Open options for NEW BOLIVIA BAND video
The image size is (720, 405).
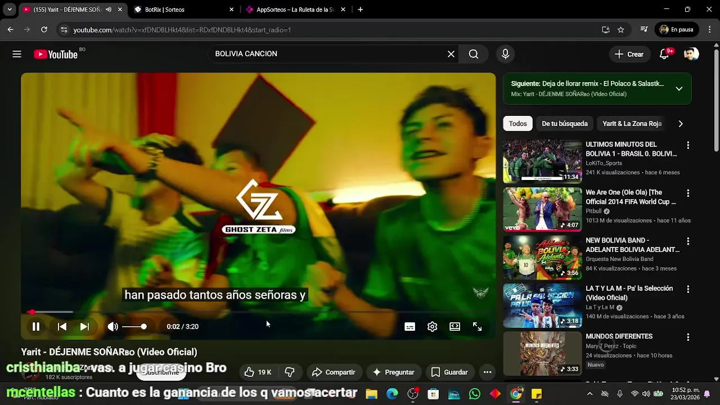coord(687,241)
